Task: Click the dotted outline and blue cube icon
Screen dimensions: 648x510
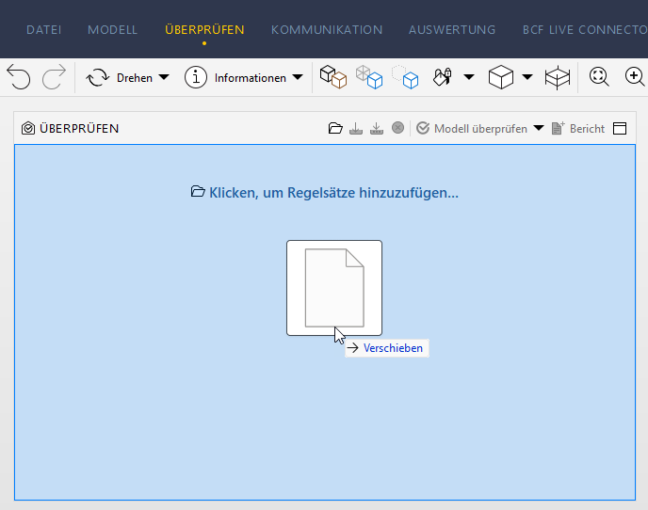Action: pyautogui.click(x=405, y=77)
